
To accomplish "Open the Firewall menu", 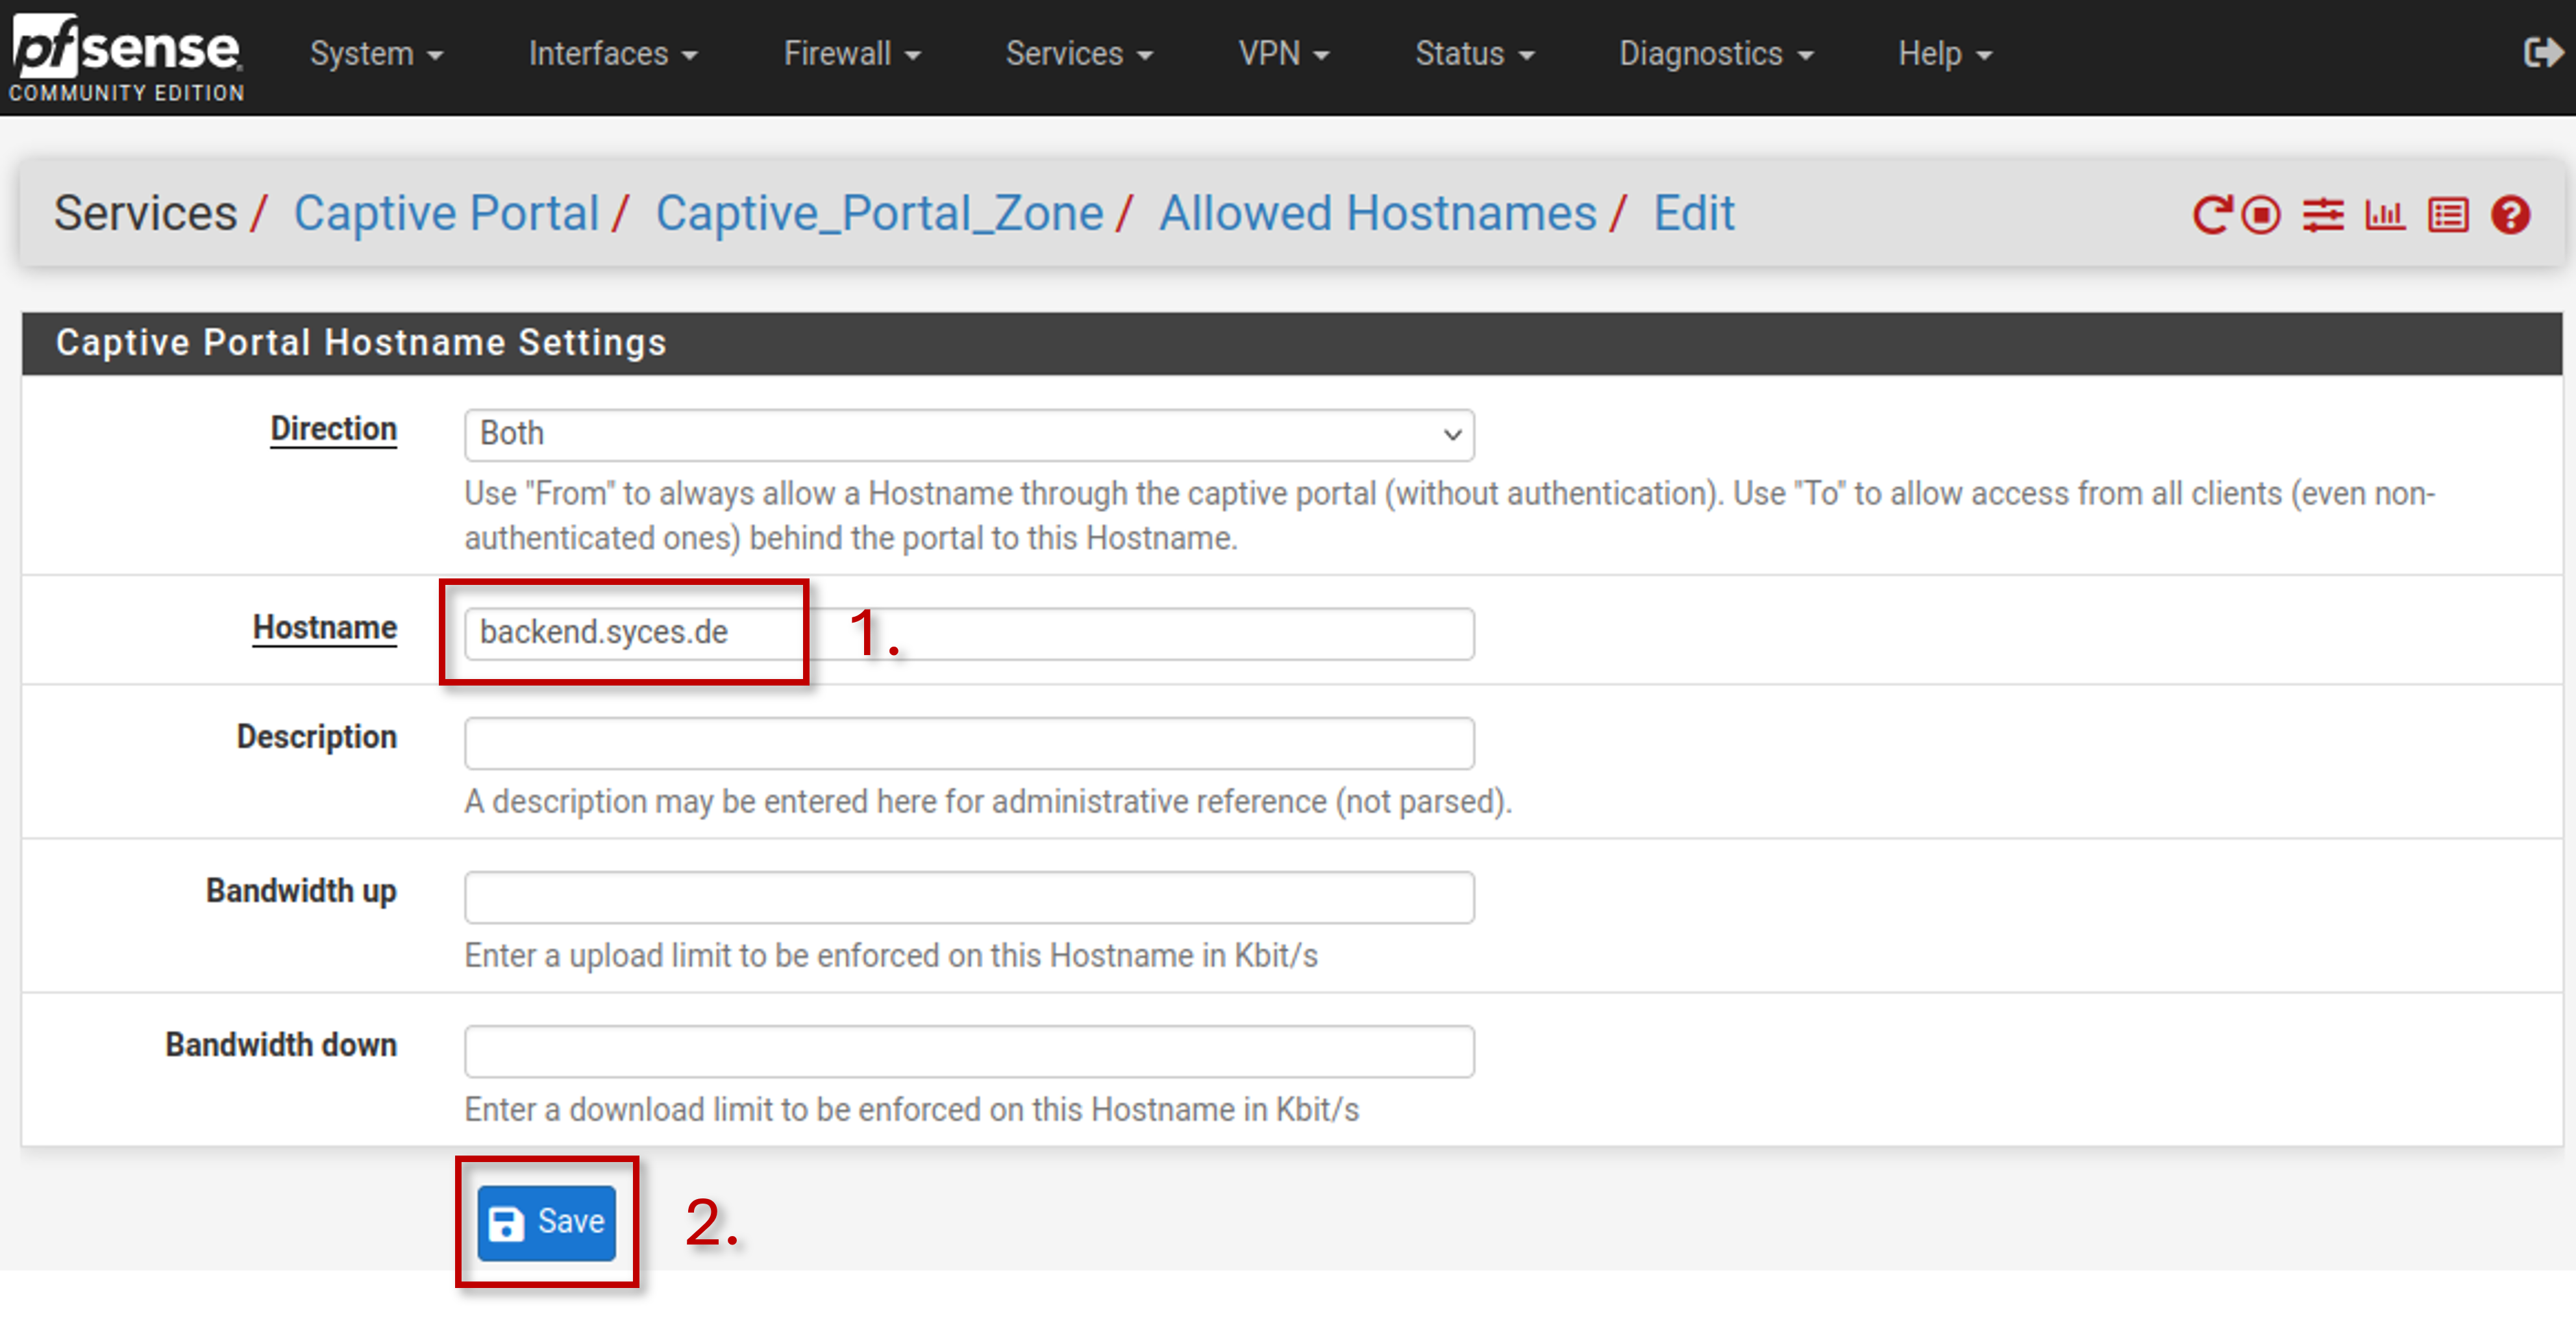I will (851, 53).
